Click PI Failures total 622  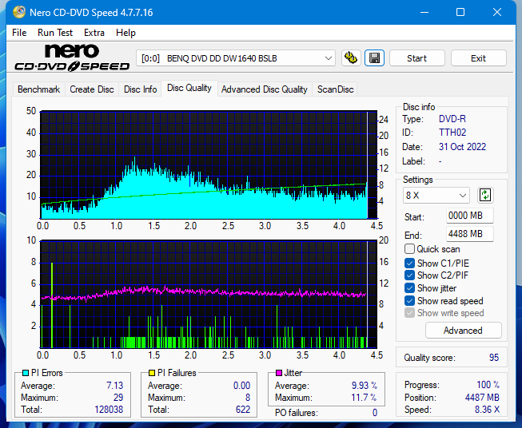[x=243, y=410]
